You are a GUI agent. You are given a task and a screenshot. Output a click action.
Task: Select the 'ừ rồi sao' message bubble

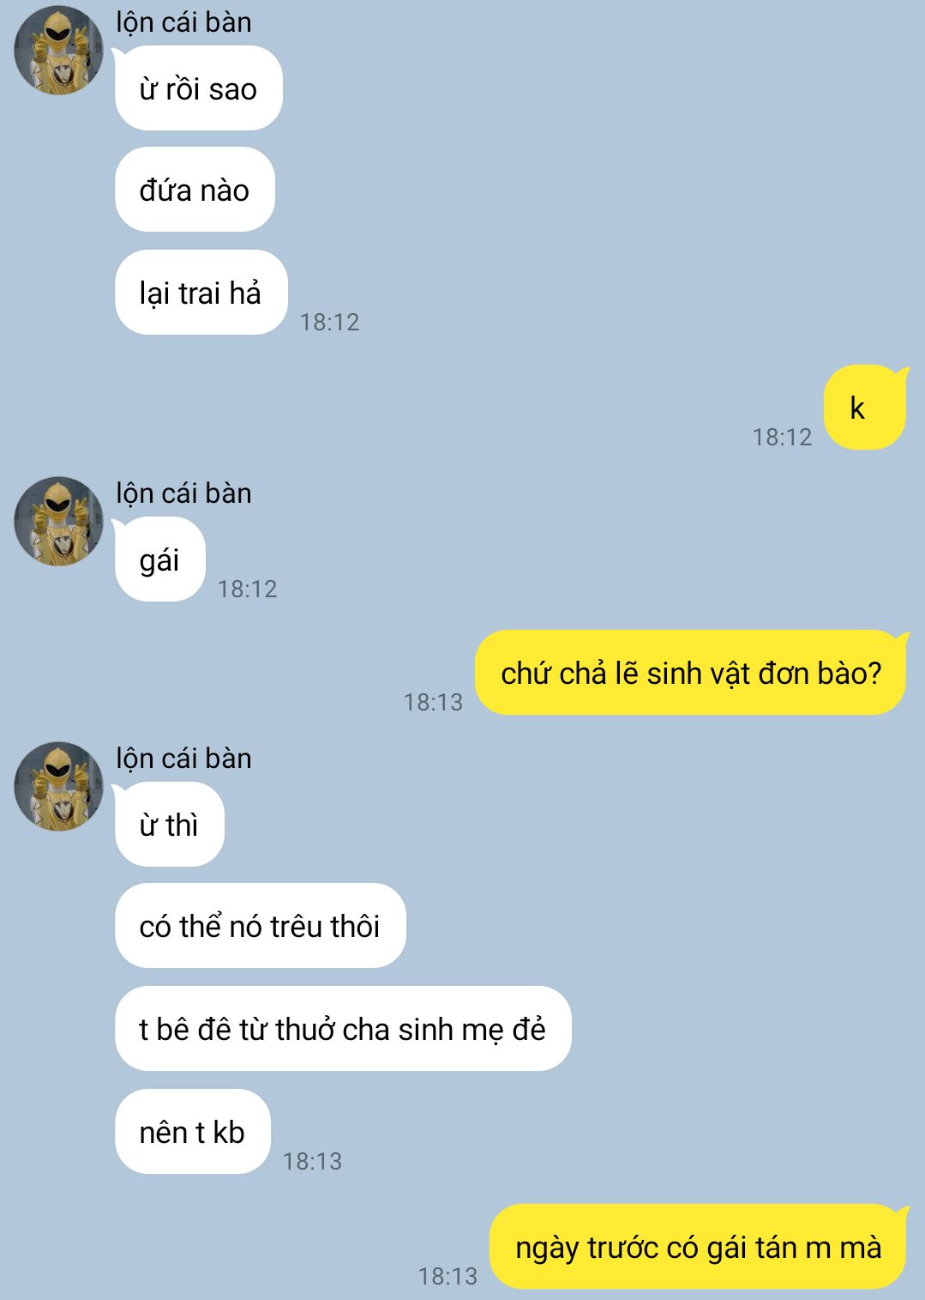click(x=198, y=88)
